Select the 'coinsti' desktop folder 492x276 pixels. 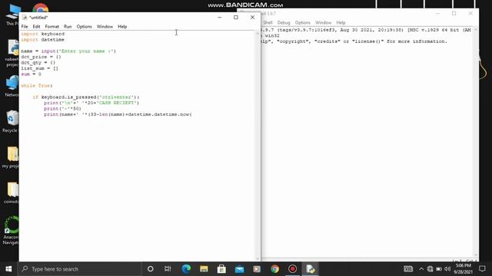pos(12,192)
